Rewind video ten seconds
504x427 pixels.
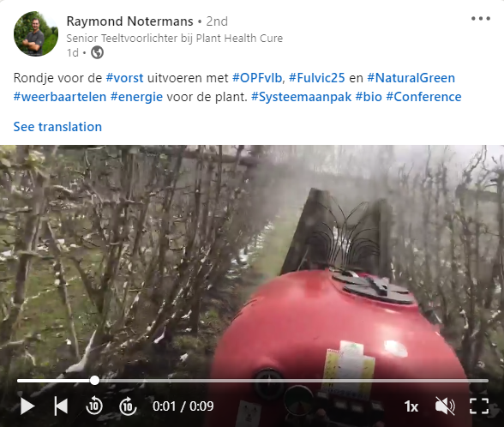tap(94, 406)
